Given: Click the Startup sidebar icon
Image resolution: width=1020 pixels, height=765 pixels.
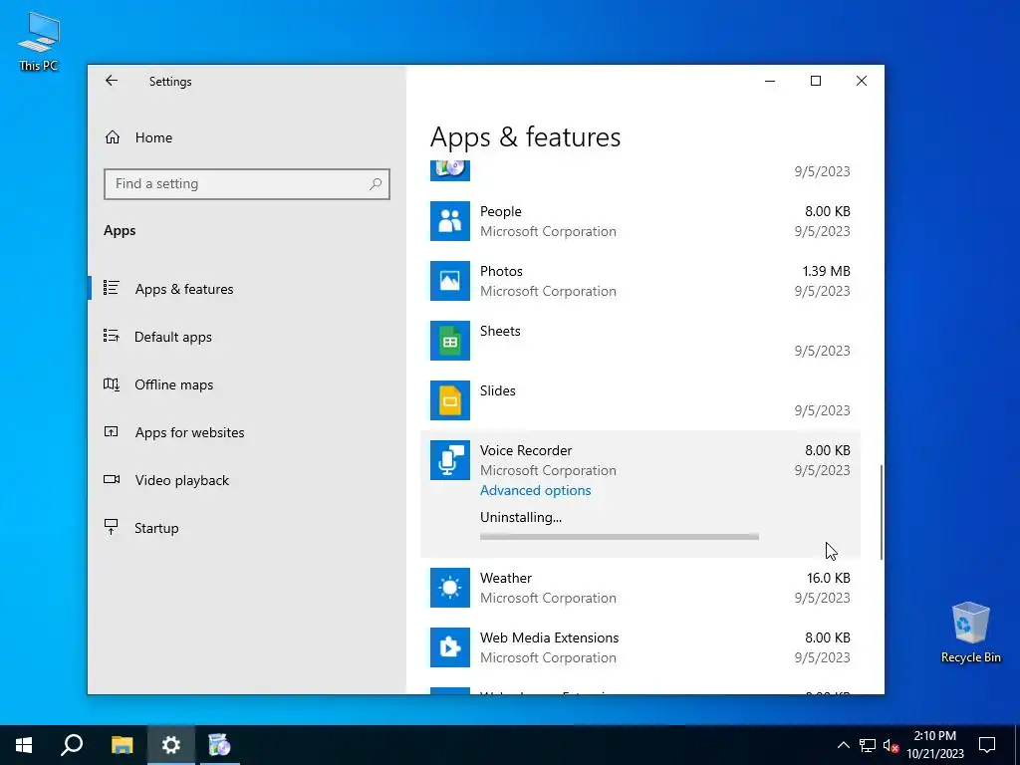Looking at the screenshot, I should [x=112, y=527].
